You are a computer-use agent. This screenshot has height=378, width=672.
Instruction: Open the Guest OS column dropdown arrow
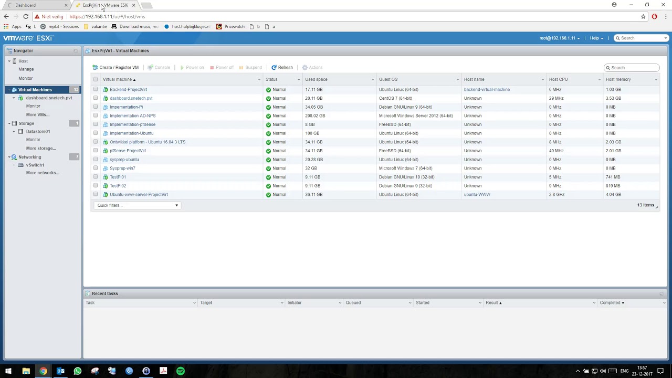pyautogui.click(x=458, y=79)
